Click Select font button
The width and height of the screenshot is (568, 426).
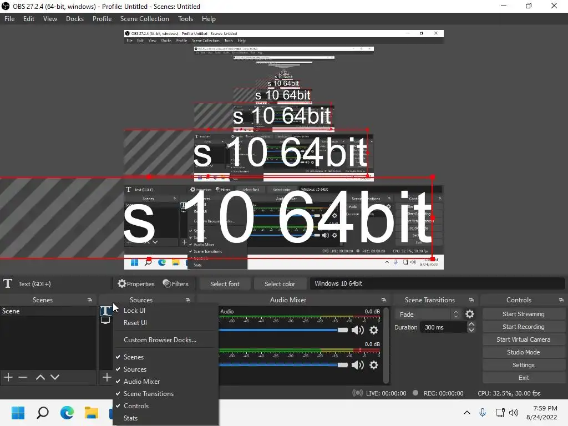pyautogui.click(x=225, y=284)
